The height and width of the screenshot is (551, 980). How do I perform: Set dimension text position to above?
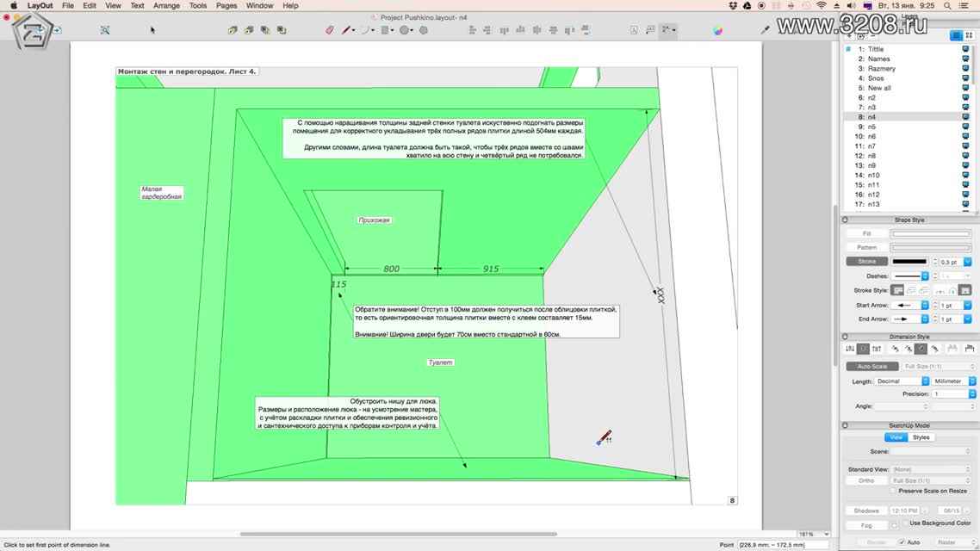click(x=850, y=350)
